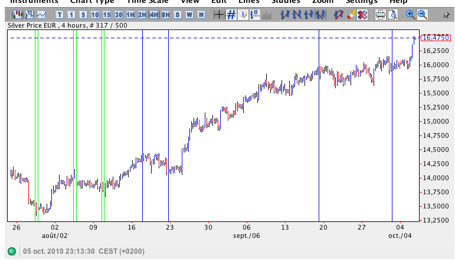Select the candlestick chart type icon
Viewport: 455px width, 262px height.
tap(18, 15)
